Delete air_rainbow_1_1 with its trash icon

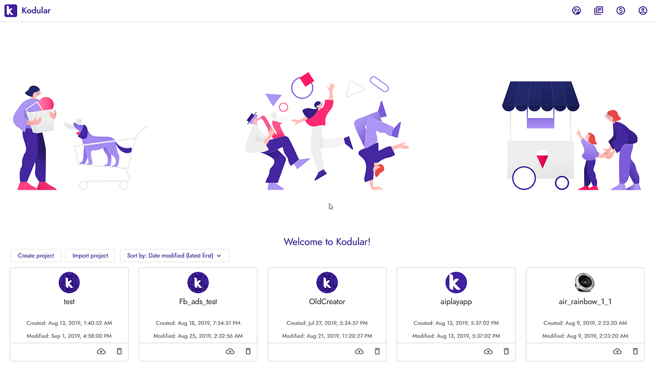pyautogui.click(x=635, y=351)
